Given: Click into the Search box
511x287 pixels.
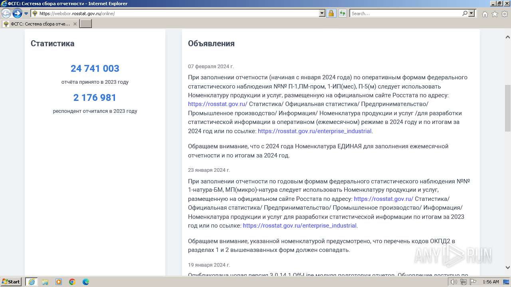Looking at the screenshot, I should (405, 14).
